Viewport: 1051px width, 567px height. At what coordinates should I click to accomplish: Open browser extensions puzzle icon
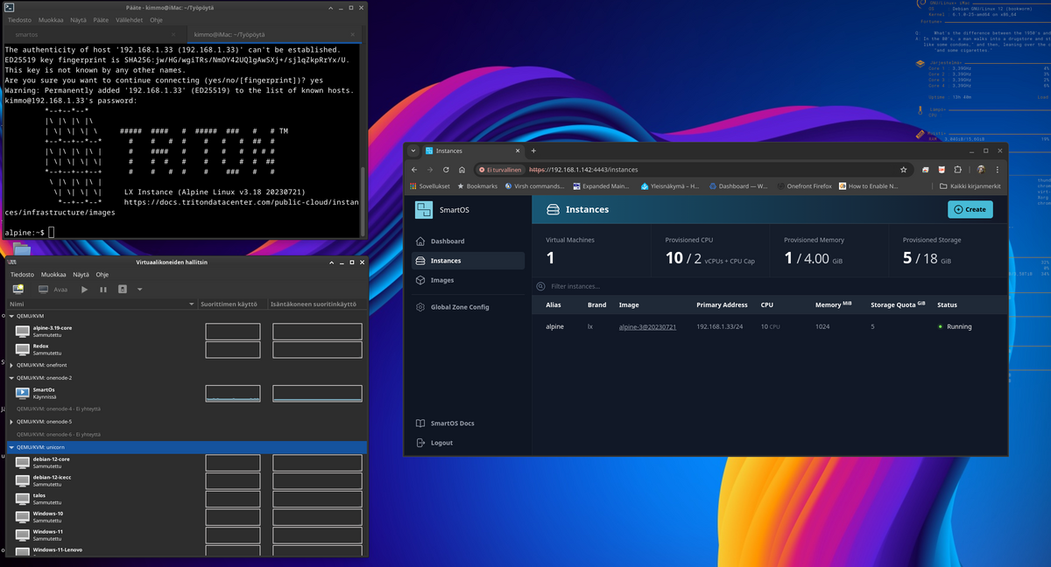[x=957, y=170]
